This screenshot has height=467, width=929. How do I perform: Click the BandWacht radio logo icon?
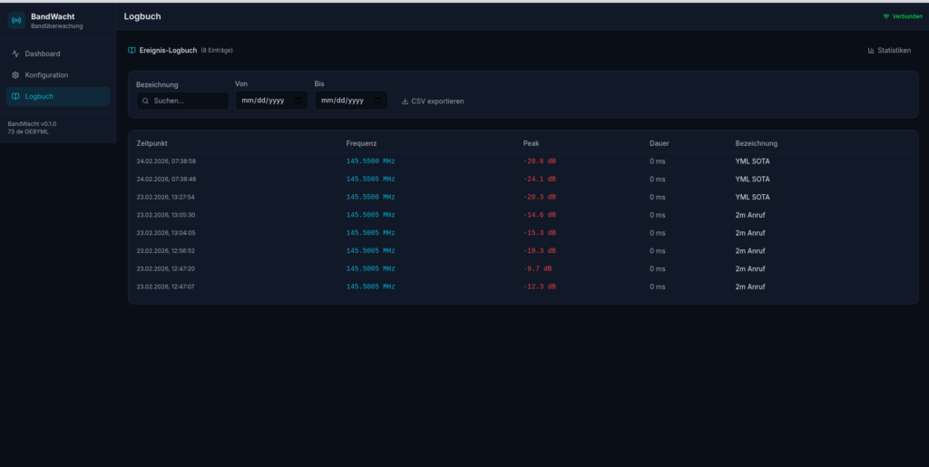[x=16, y=20]
